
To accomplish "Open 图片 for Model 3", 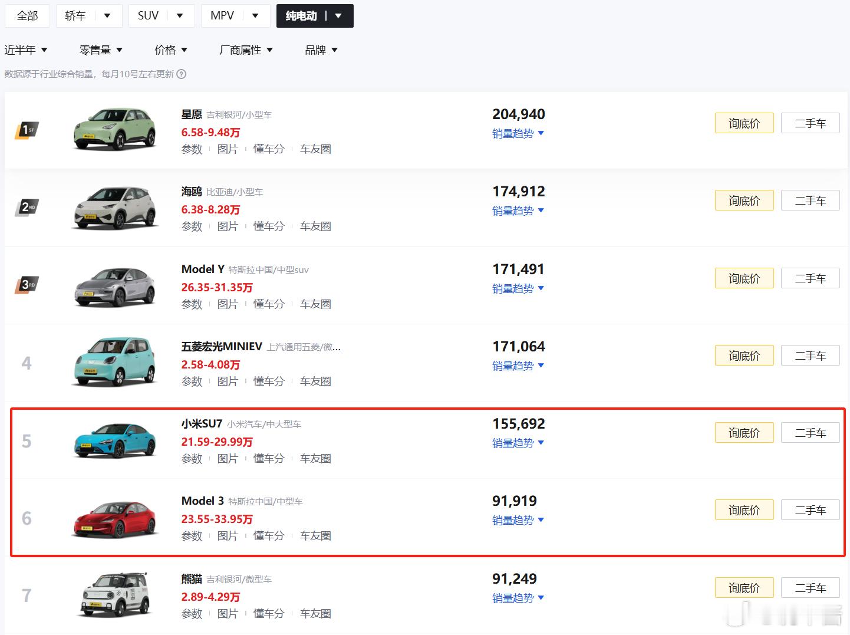I will click(x=228, y=536).
